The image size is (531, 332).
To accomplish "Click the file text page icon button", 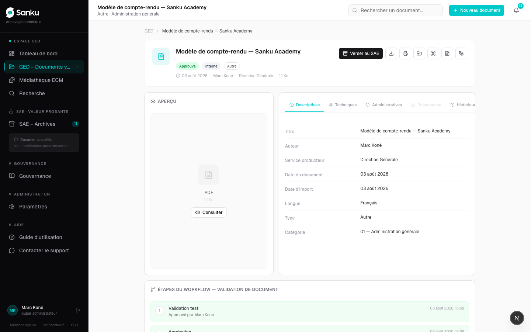I will [x=447, y=53].
